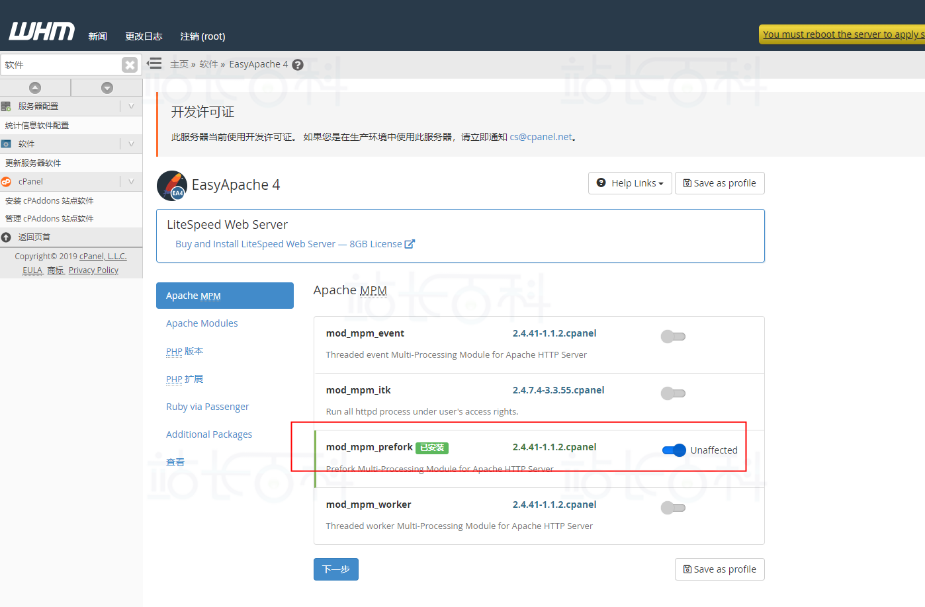
Task: Collapse all sidebar categories up arrow
Action: (35, 87)
